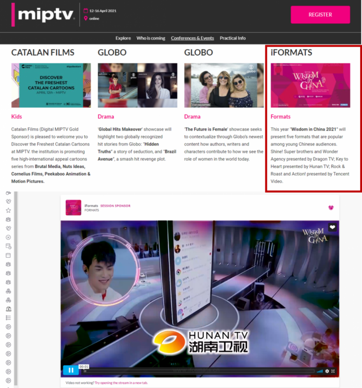Open the bulleted list icon in the sidebar
The image size is (362, 388).
pyautogui.click(x=8, y=318)
